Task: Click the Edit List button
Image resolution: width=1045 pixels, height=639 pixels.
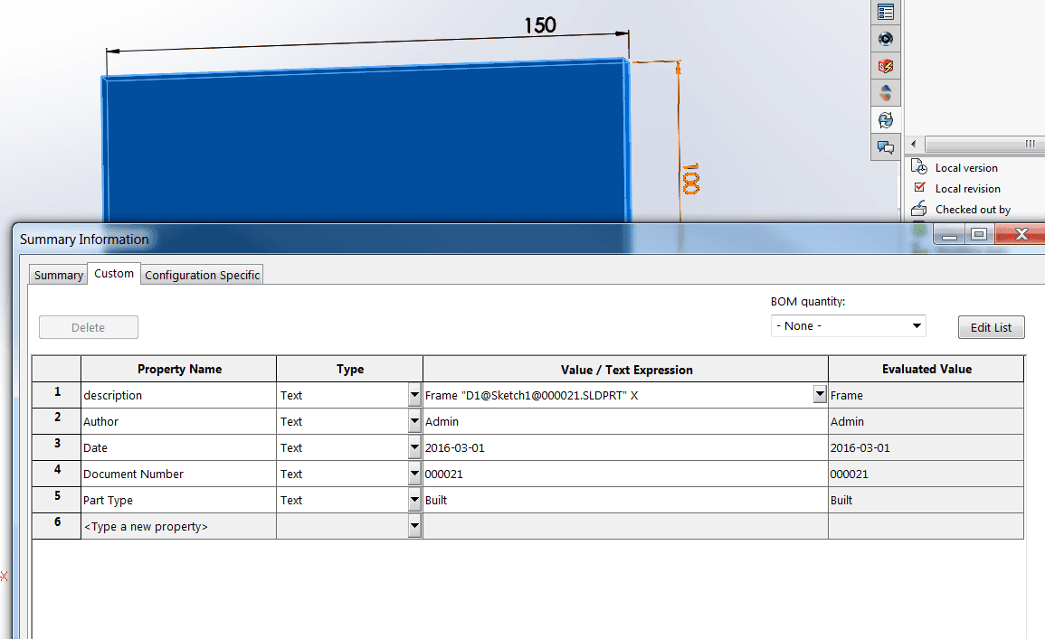Action: (x=991, y=327)
